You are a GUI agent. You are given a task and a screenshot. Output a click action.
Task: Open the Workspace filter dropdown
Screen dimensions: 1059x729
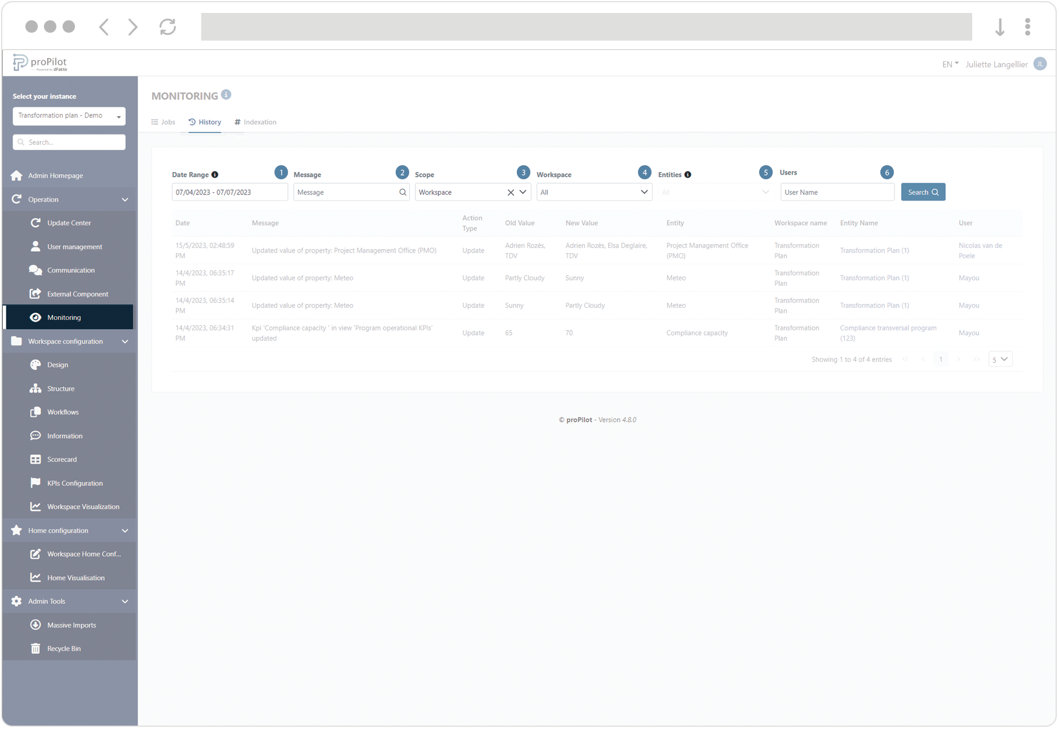tap(594, 192)
